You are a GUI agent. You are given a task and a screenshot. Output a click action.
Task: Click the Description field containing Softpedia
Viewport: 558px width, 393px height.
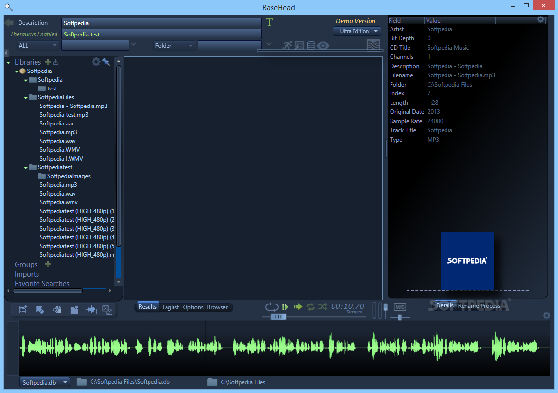[x=162, y=23]
